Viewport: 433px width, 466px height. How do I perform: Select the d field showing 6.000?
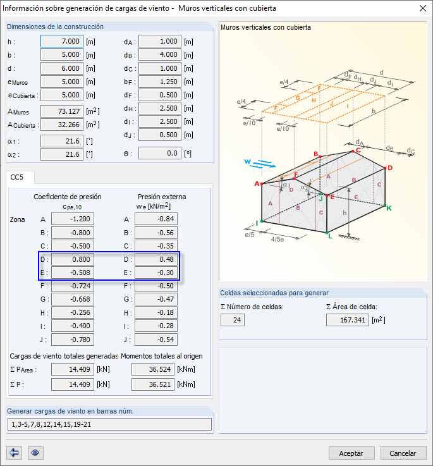pos(62,68)
